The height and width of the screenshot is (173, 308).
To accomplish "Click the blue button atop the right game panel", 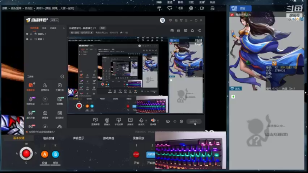I will point(241,8).
